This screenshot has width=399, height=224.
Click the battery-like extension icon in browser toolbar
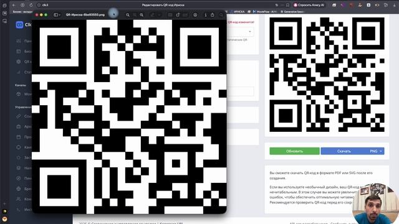pyautogui.click(x=377, y=5)
